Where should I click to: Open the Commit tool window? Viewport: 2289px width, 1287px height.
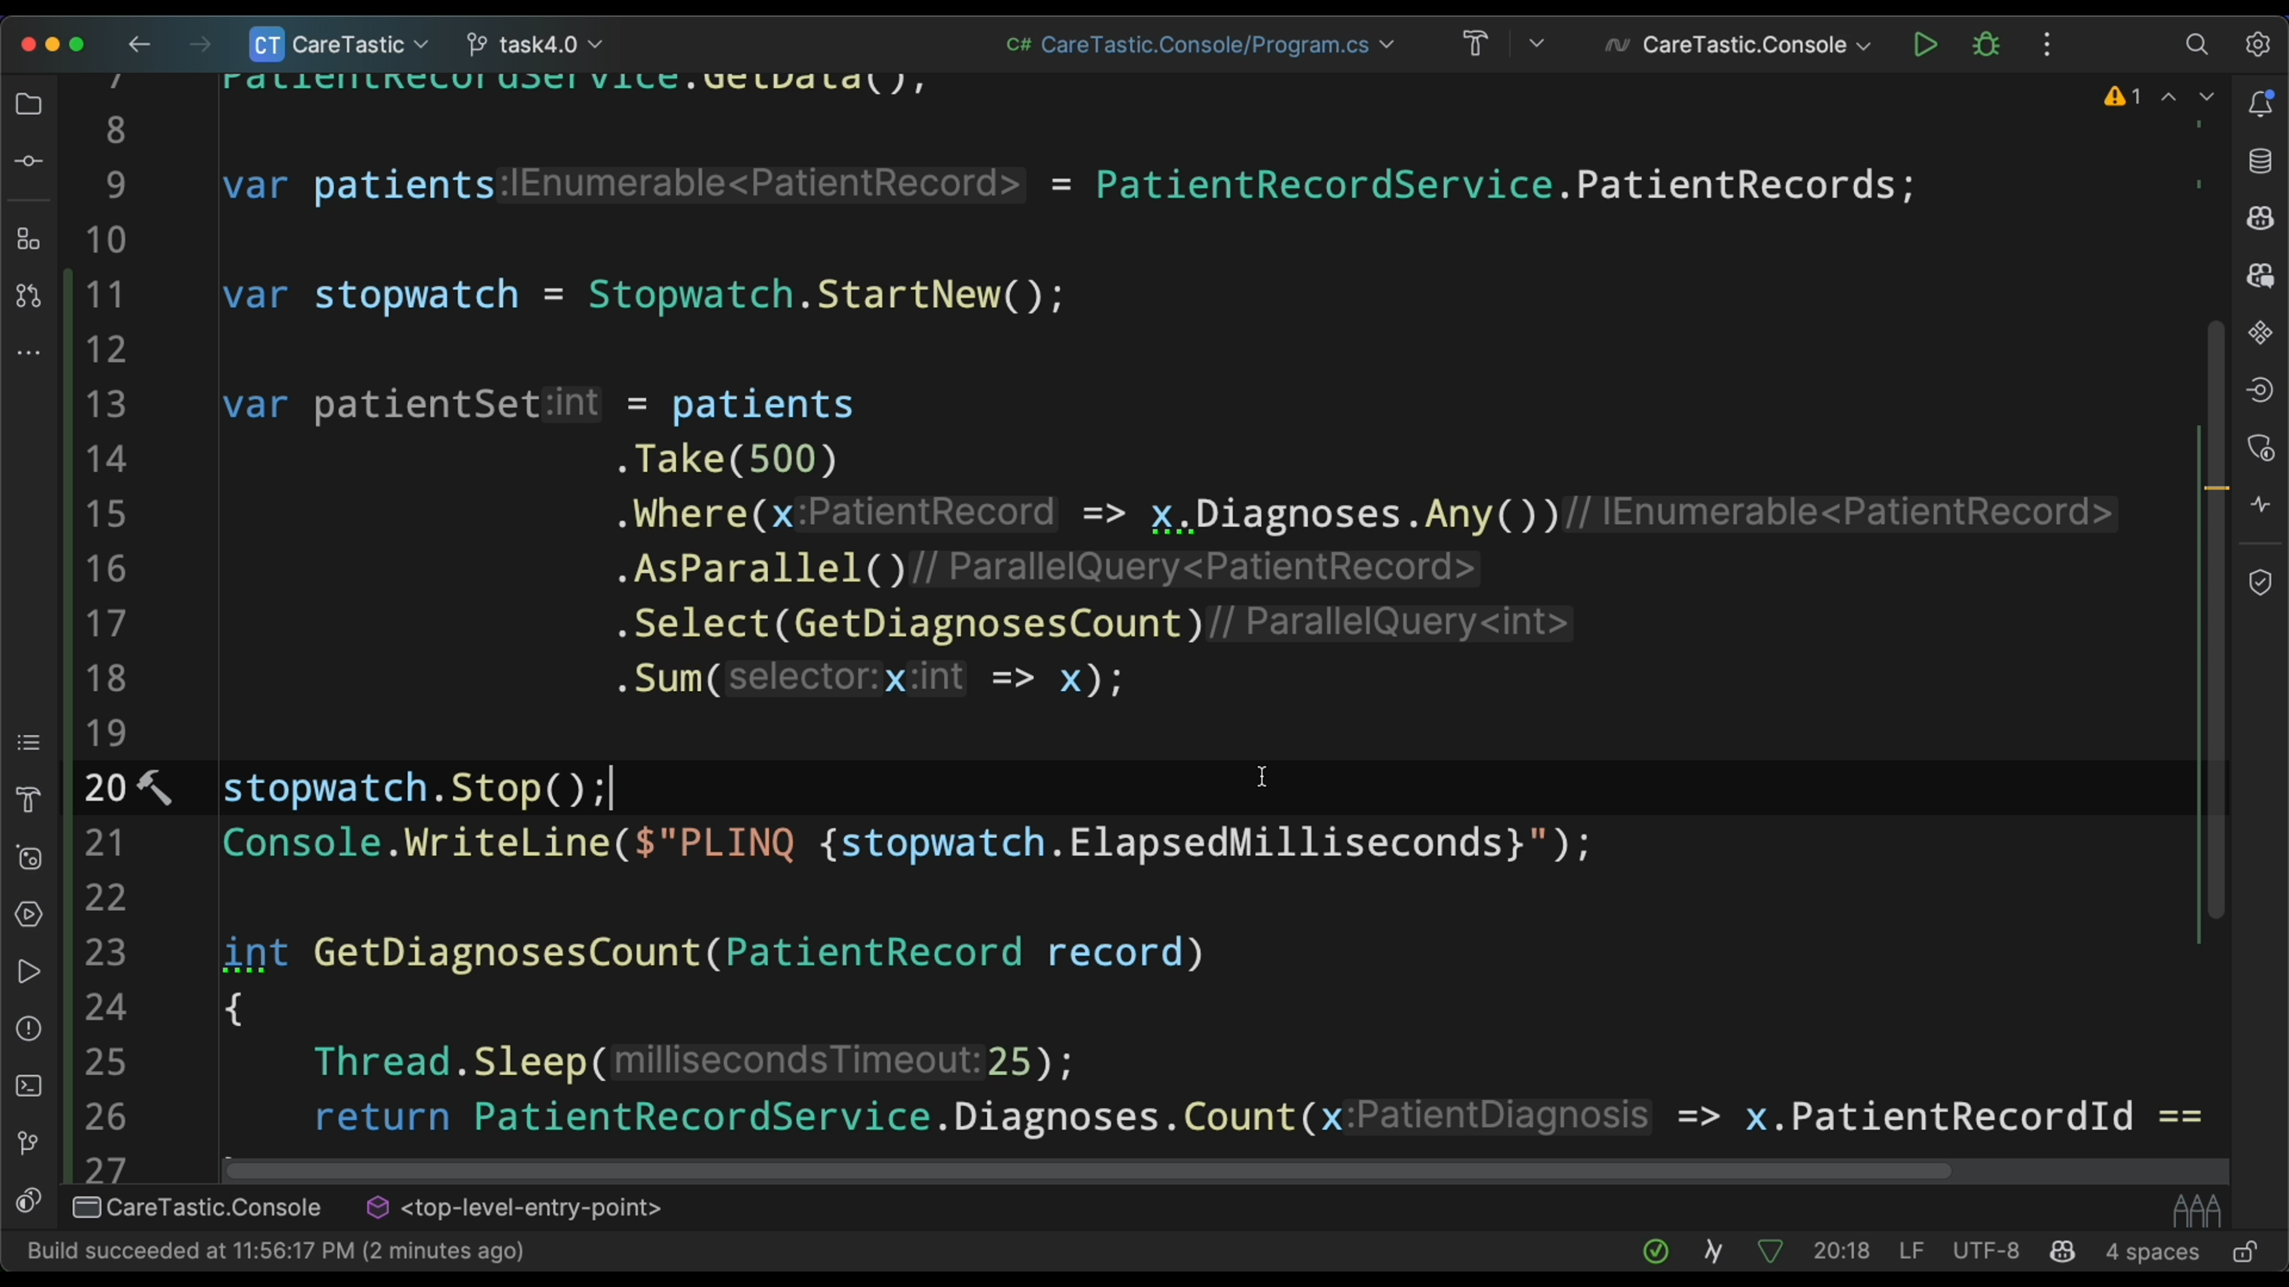tap(29, 161)
